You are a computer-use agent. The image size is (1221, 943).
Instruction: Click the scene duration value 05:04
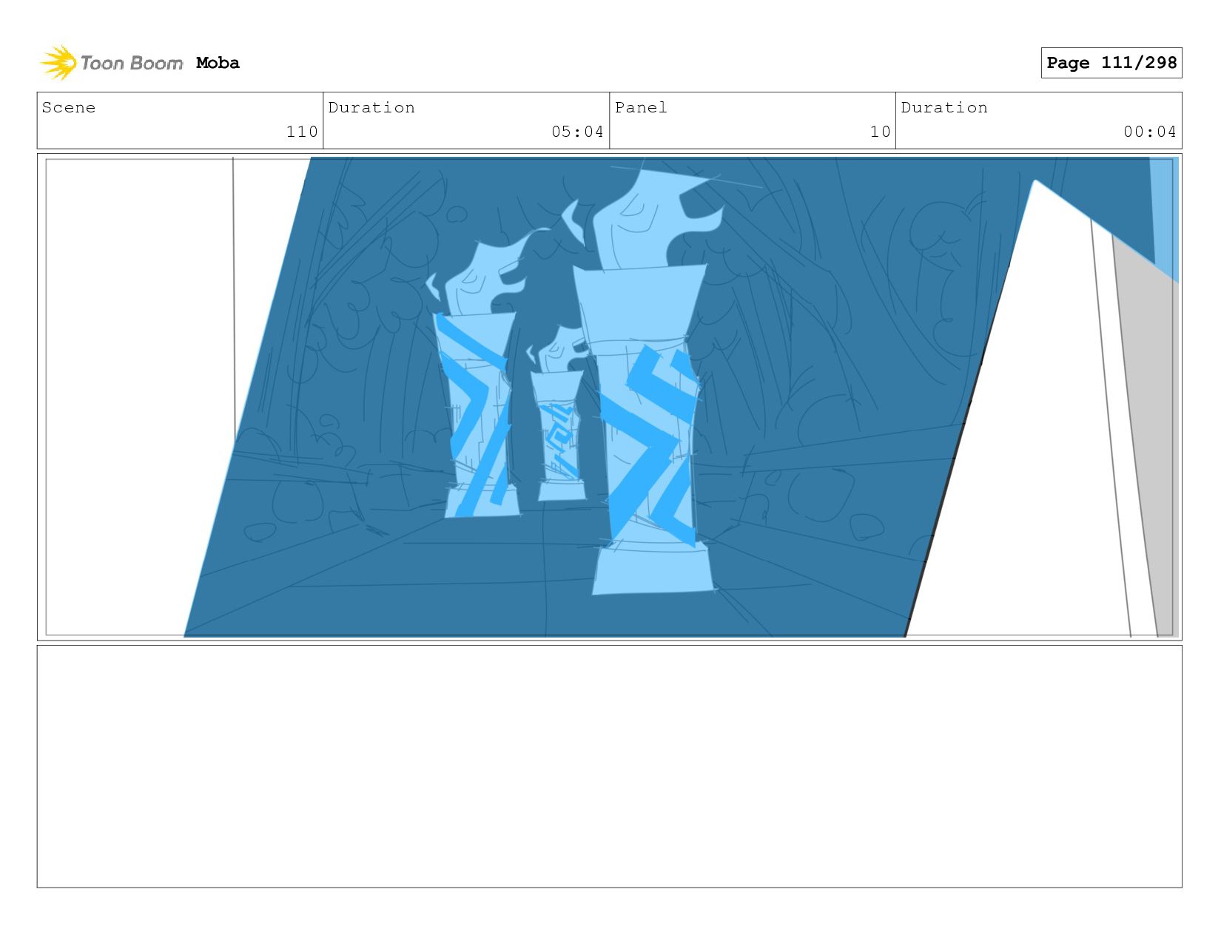(x=577, y=132)
